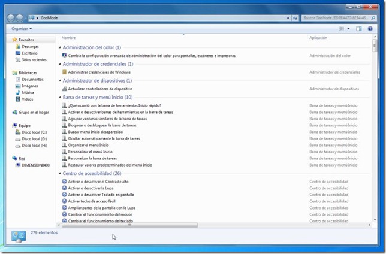The image size is (386, 254).
Task: Select Organizar el menú Inicio
Action: tap(88, 145)
